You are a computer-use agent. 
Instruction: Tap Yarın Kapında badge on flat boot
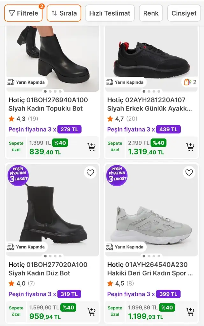click(x=26, y=247)
